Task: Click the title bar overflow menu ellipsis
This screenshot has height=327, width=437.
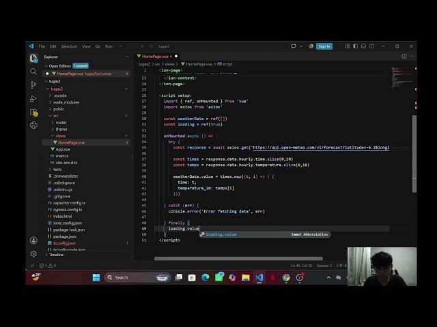Action: (120, 46)
